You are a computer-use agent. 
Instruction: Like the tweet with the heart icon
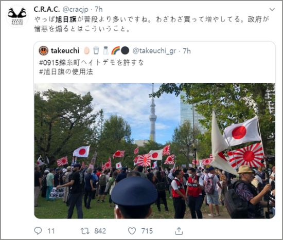132,231
